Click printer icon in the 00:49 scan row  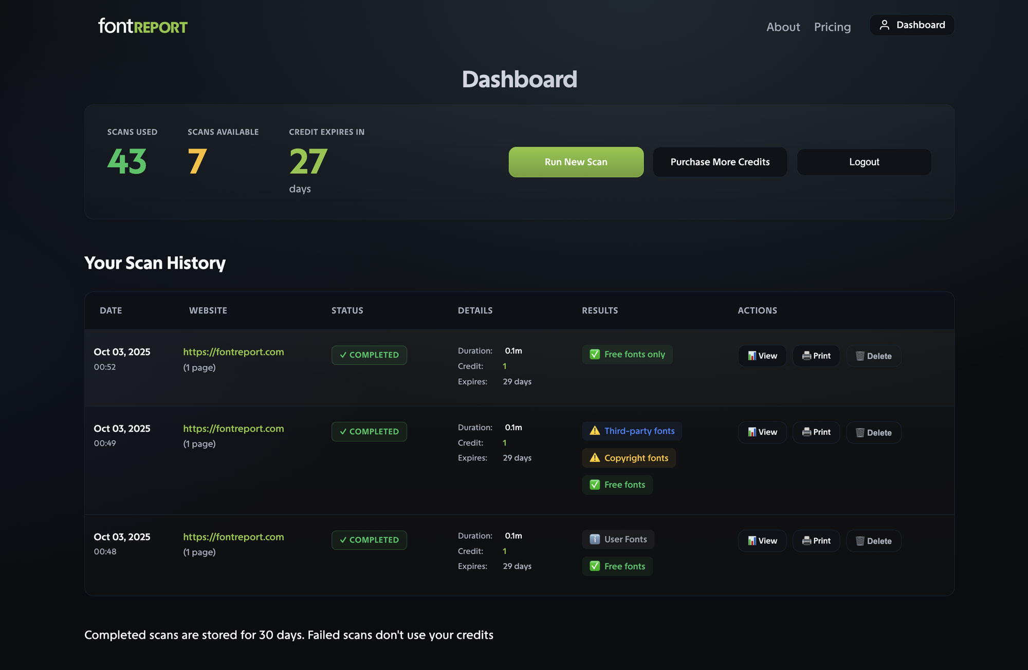click(806, 432)
